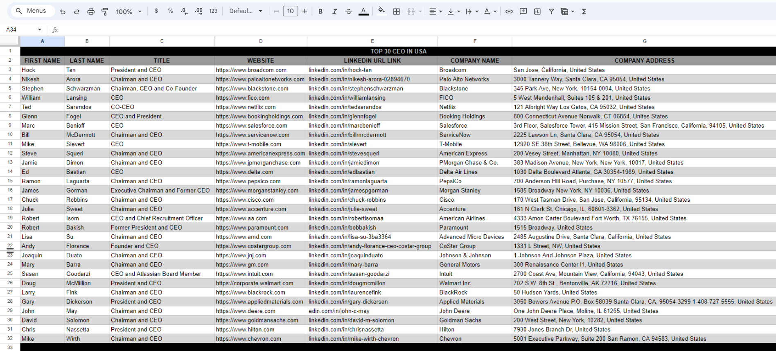
Task: Toggle bold formatting
Action: (x=320, y=11)
